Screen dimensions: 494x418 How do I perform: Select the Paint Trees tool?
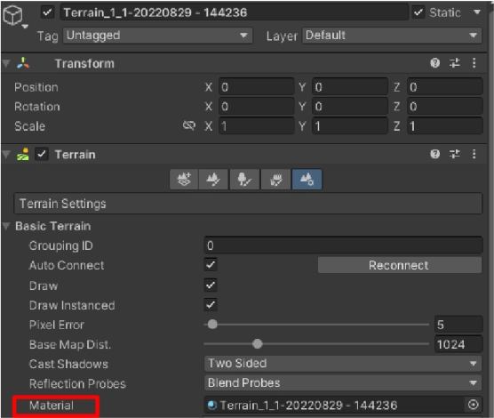[x=244, y=179]
